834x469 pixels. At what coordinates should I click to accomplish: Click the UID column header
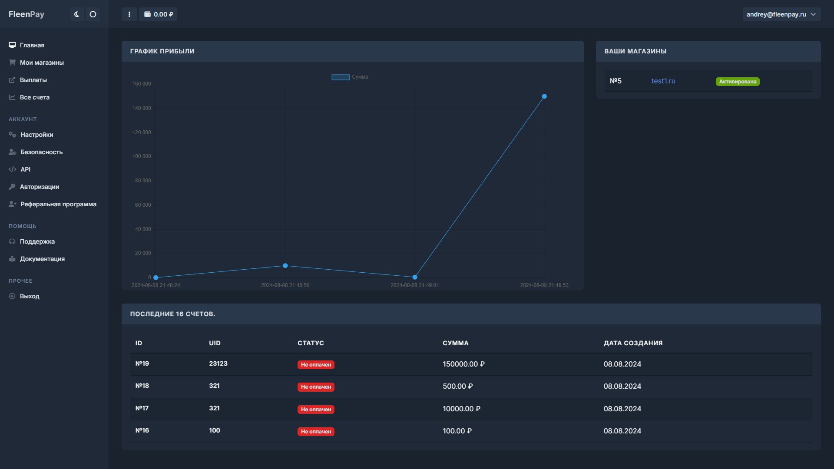[215, 343]
